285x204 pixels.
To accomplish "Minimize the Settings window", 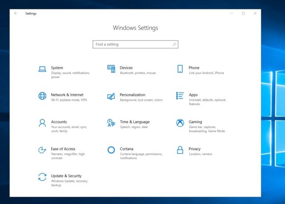I will click(232, 13).
